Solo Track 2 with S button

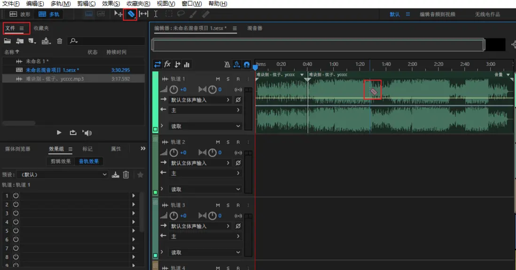pyautogui.click(x=228, y=142)
